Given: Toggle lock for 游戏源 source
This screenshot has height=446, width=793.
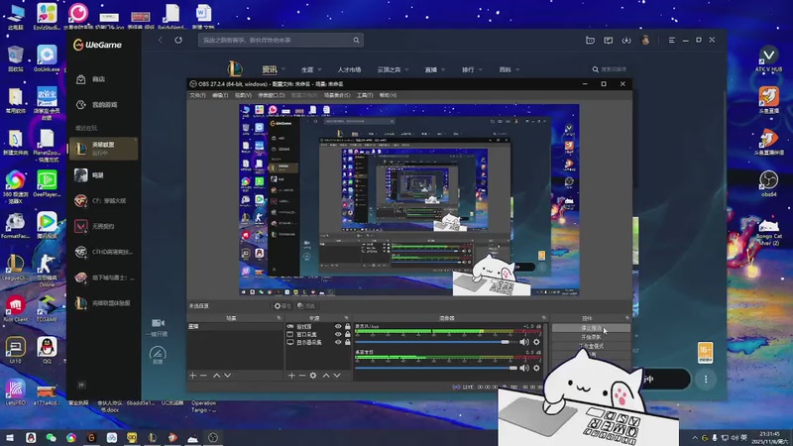Looking at the screenshot, I should (348, 327).
